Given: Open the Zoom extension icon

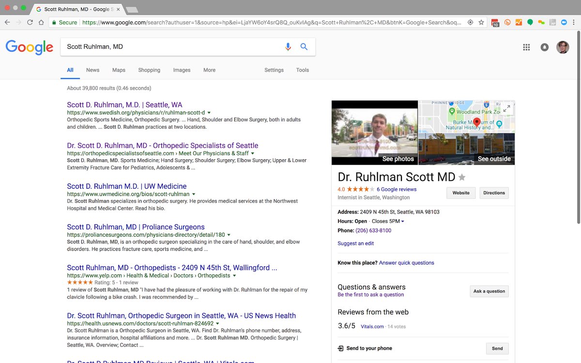Looking at the screenshot, I should point(564,22).
